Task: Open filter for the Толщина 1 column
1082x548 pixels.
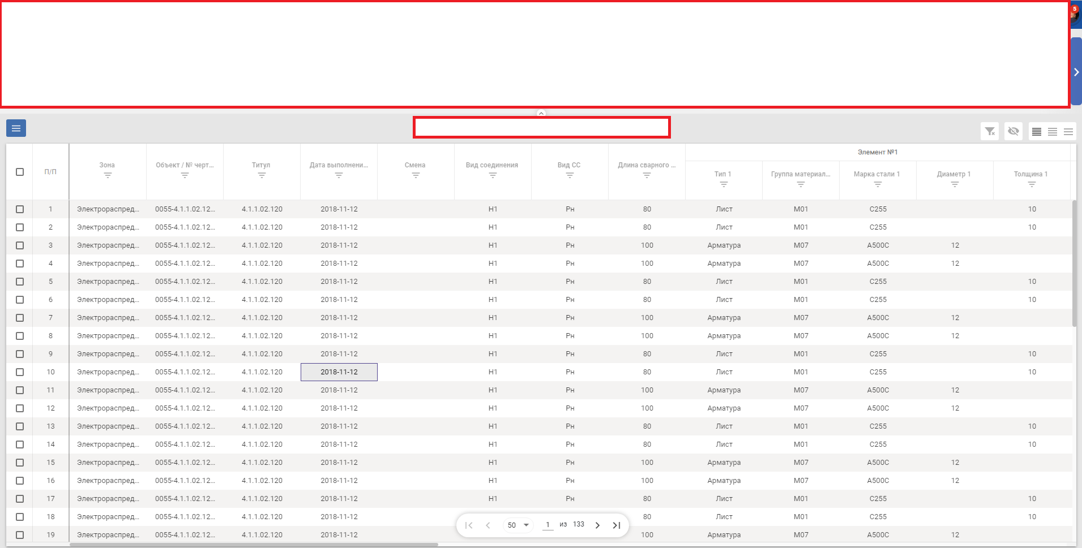Action: click(1032, 184)
